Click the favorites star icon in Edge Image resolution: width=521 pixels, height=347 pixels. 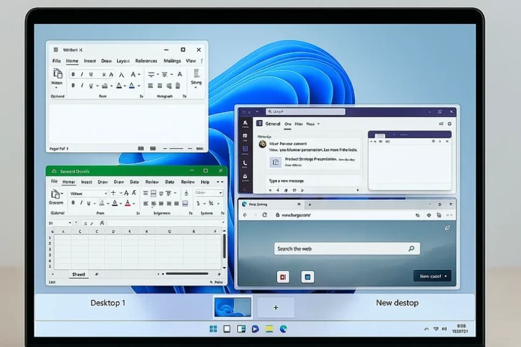(x=428, y=215)
